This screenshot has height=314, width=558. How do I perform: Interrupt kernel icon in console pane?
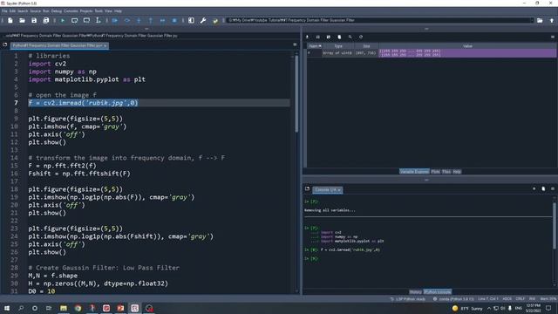534,189
